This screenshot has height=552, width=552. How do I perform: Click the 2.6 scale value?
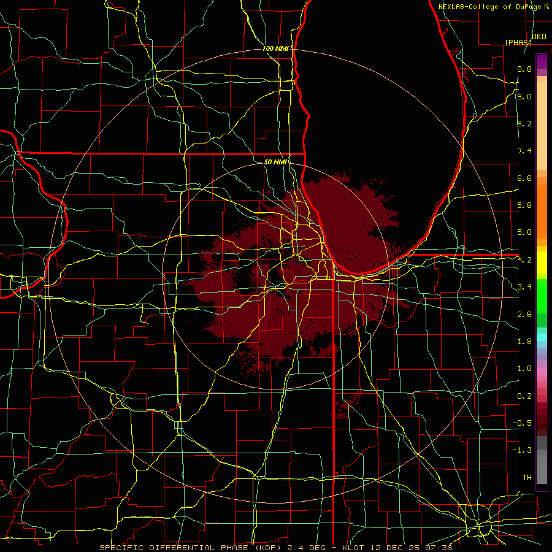[x=524, y=315]
